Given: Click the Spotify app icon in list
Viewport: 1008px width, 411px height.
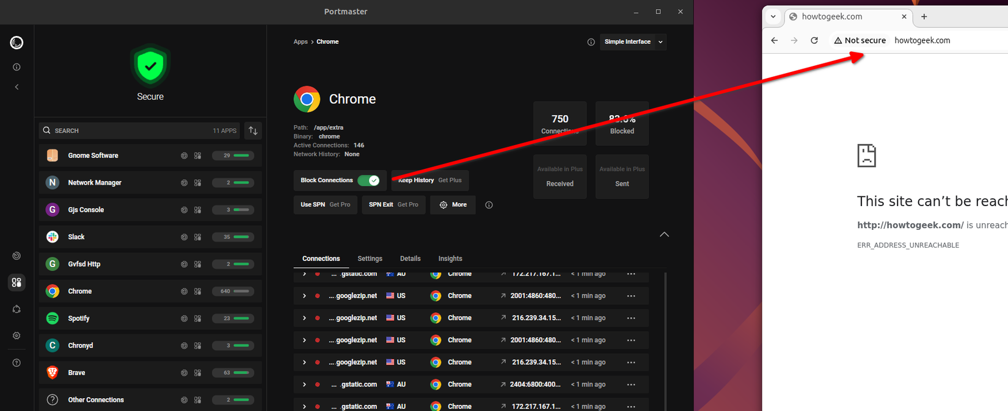Looking at the screenshot, I should pos(53,318).
